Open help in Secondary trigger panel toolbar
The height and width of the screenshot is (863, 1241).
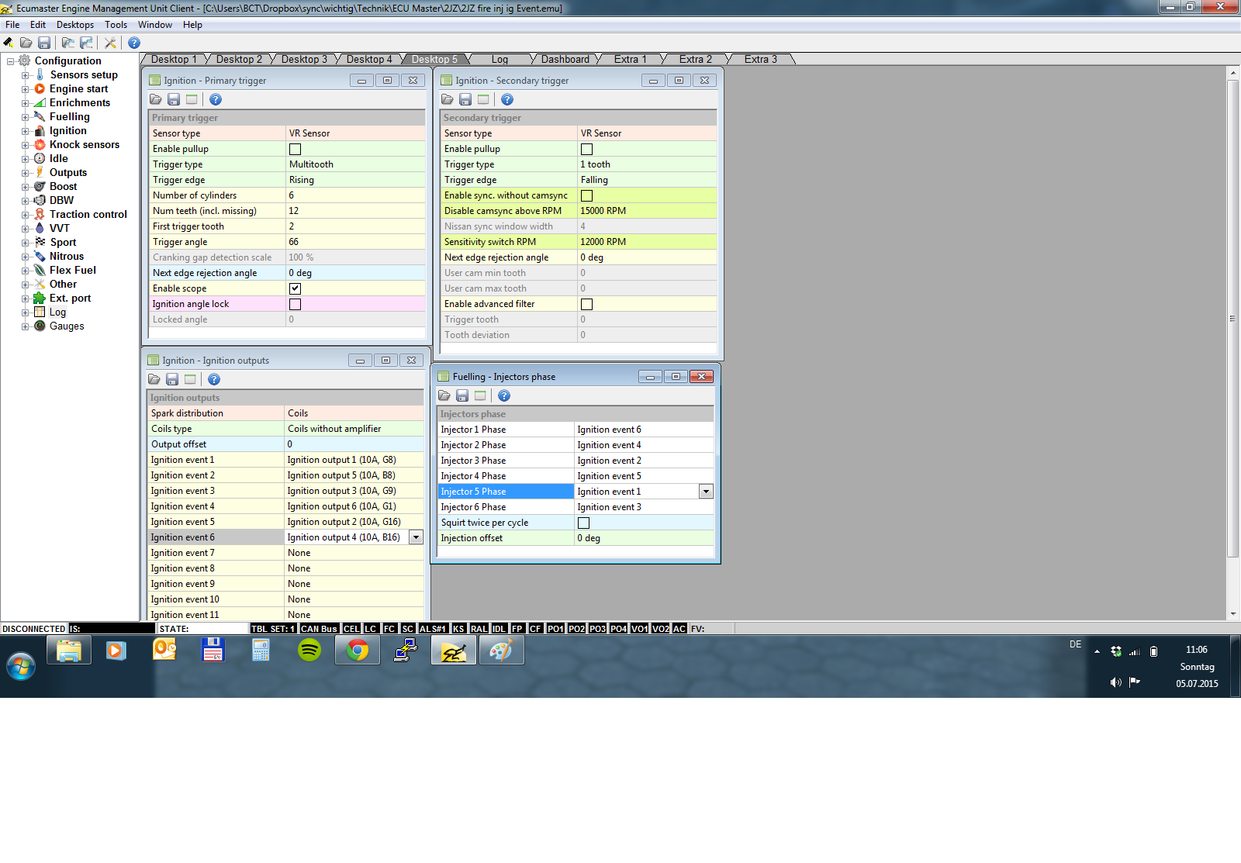(506, 99)
